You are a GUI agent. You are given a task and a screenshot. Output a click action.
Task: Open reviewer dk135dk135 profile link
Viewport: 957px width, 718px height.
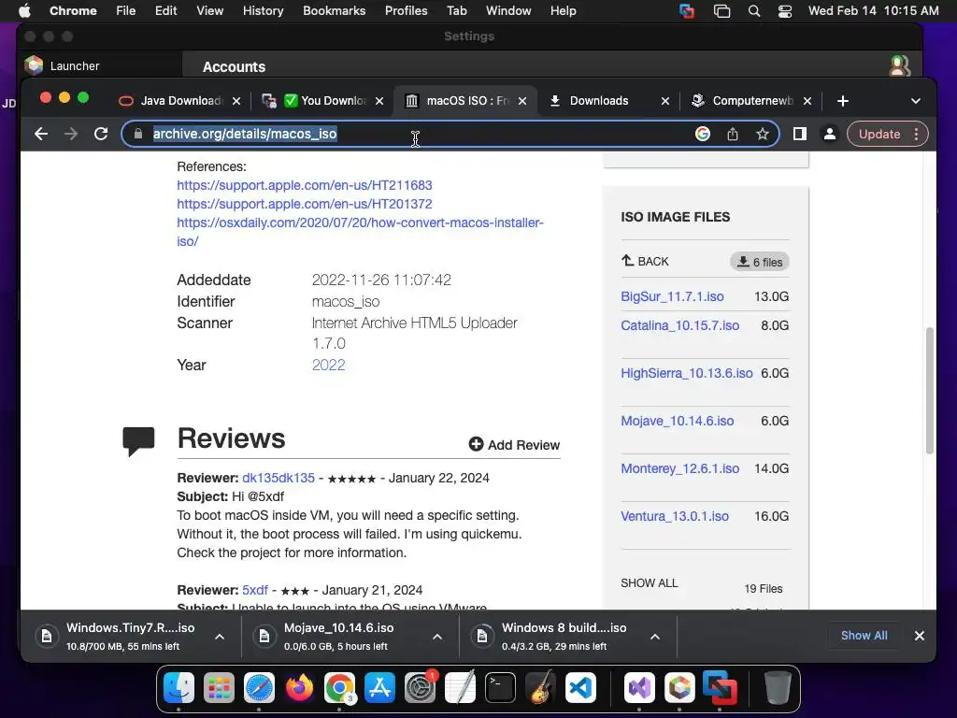[x=279, y=478]
